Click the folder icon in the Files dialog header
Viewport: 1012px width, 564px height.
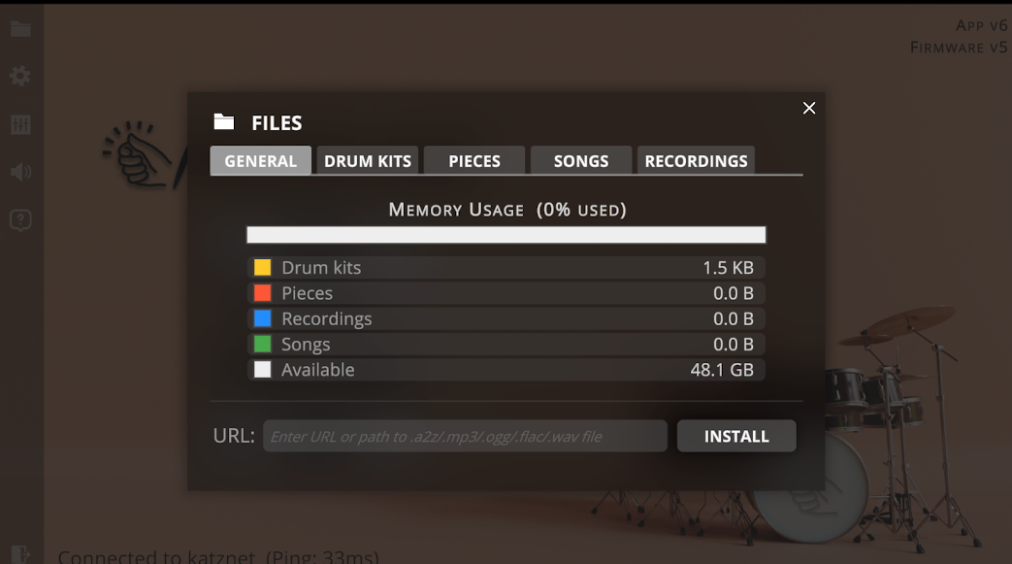click(223, 121)
